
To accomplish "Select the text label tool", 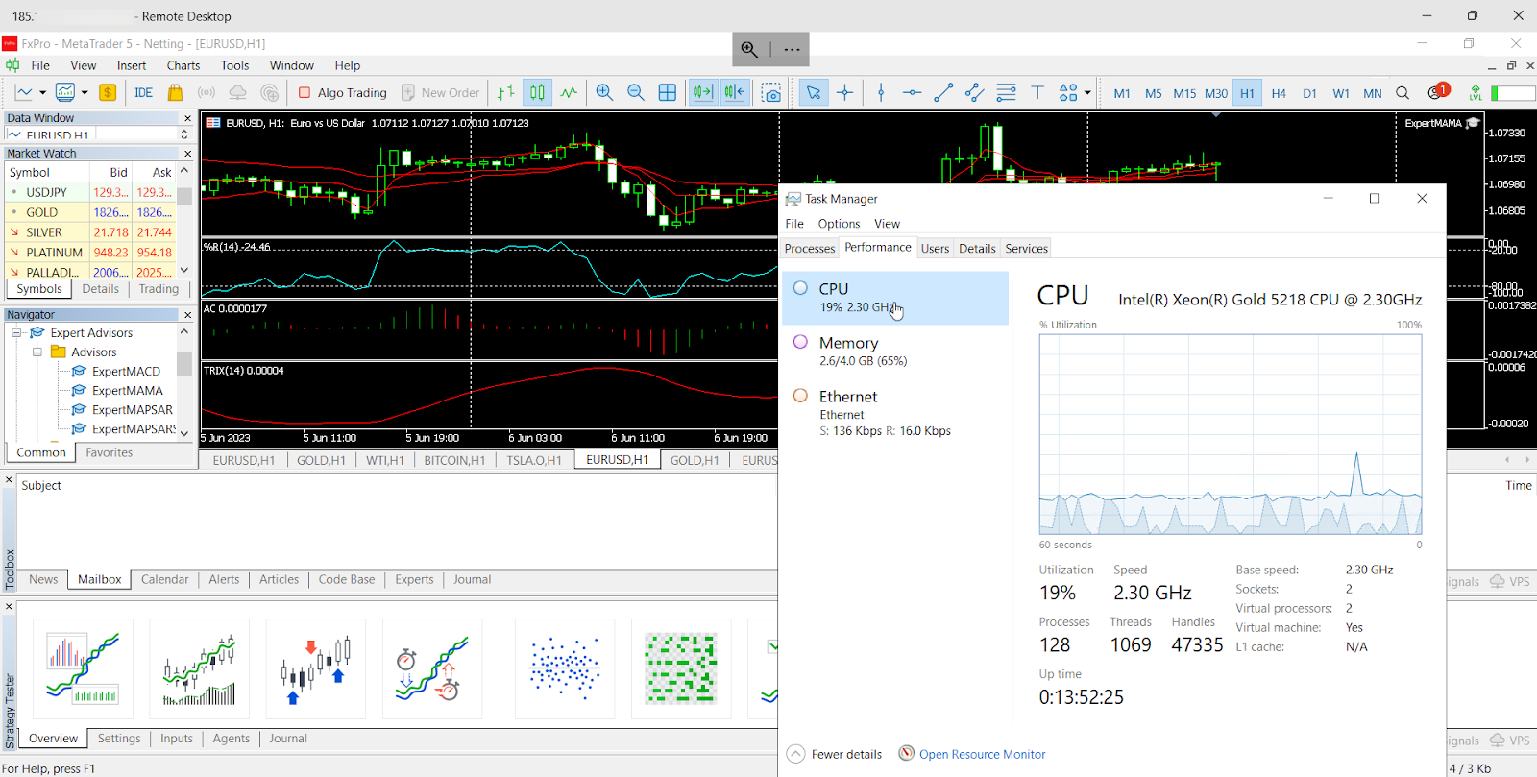I will (x=1037, y=93).
